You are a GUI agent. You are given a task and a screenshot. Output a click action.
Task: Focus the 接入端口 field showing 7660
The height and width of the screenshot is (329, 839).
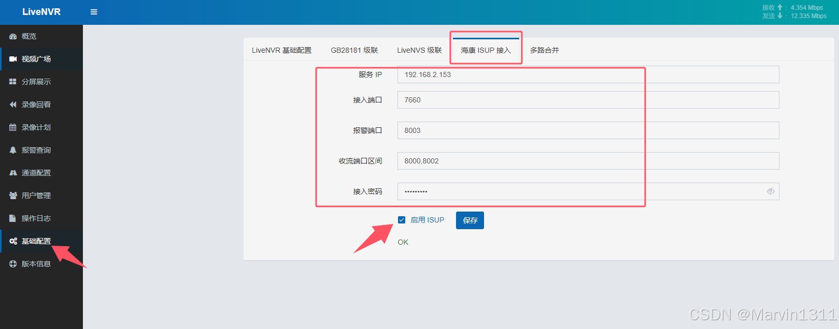click(x=588, y=100)
